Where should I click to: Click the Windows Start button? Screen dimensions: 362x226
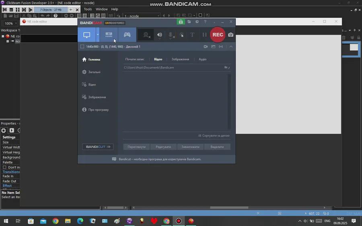coord(6,221)
